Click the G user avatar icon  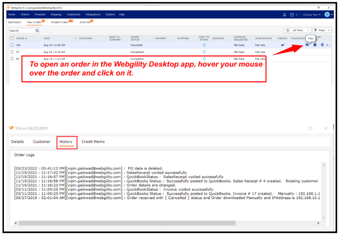[x=327, y=15]
